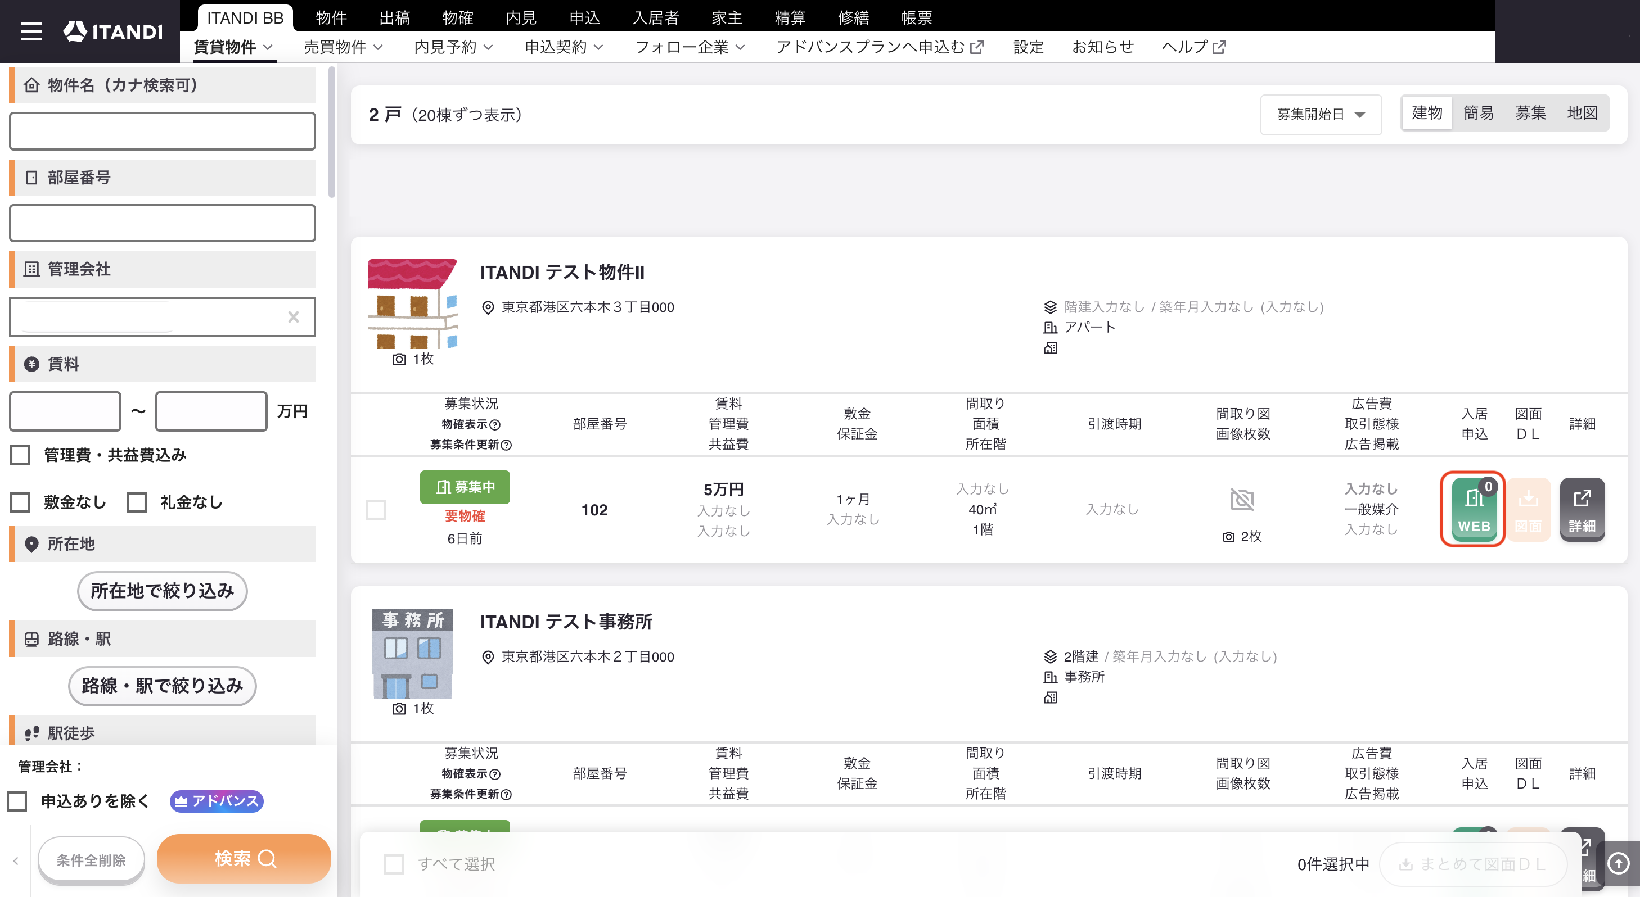Click the ITANDI logo
Image resolution: width=1640 pixels, height=897 pixels.
tap(112, 31)
